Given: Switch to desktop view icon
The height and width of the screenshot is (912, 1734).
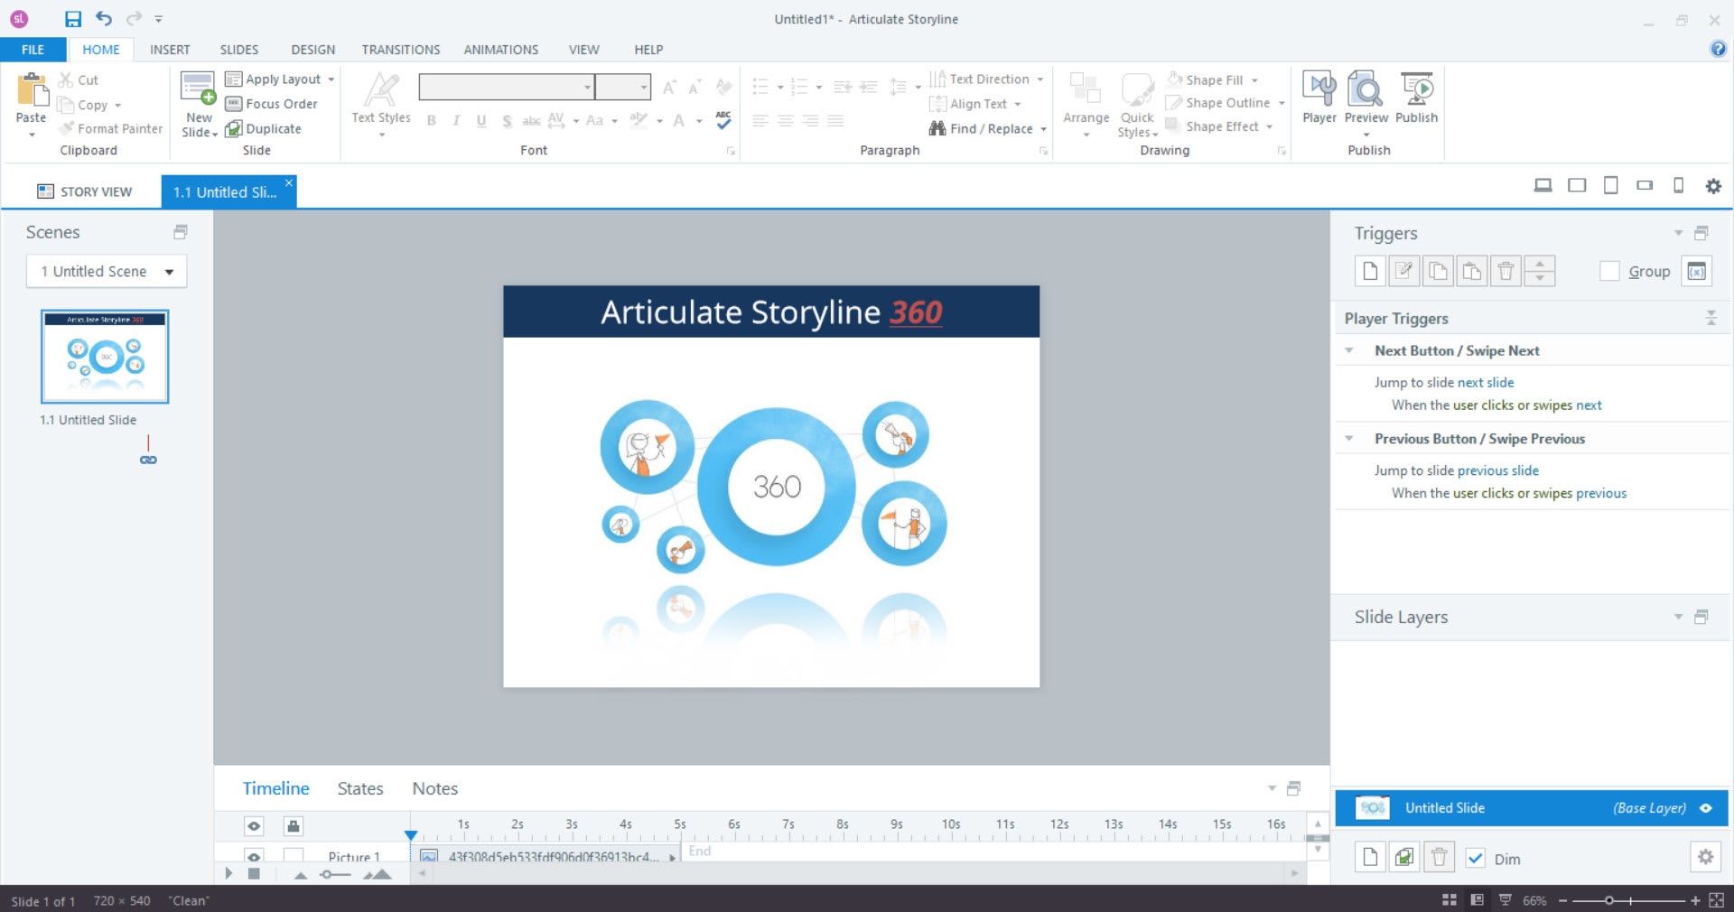Looking at the screenshot, I should (1543, 186).
